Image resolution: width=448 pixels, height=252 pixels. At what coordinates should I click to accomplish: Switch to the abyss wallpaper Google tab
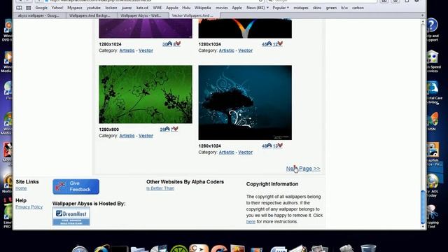(38, 15)
